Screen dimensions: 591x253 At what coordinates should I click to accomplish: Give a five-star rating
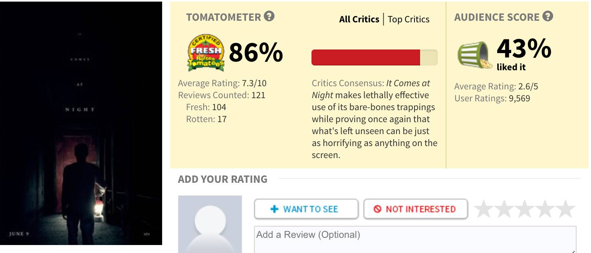(x=565, y=209)
